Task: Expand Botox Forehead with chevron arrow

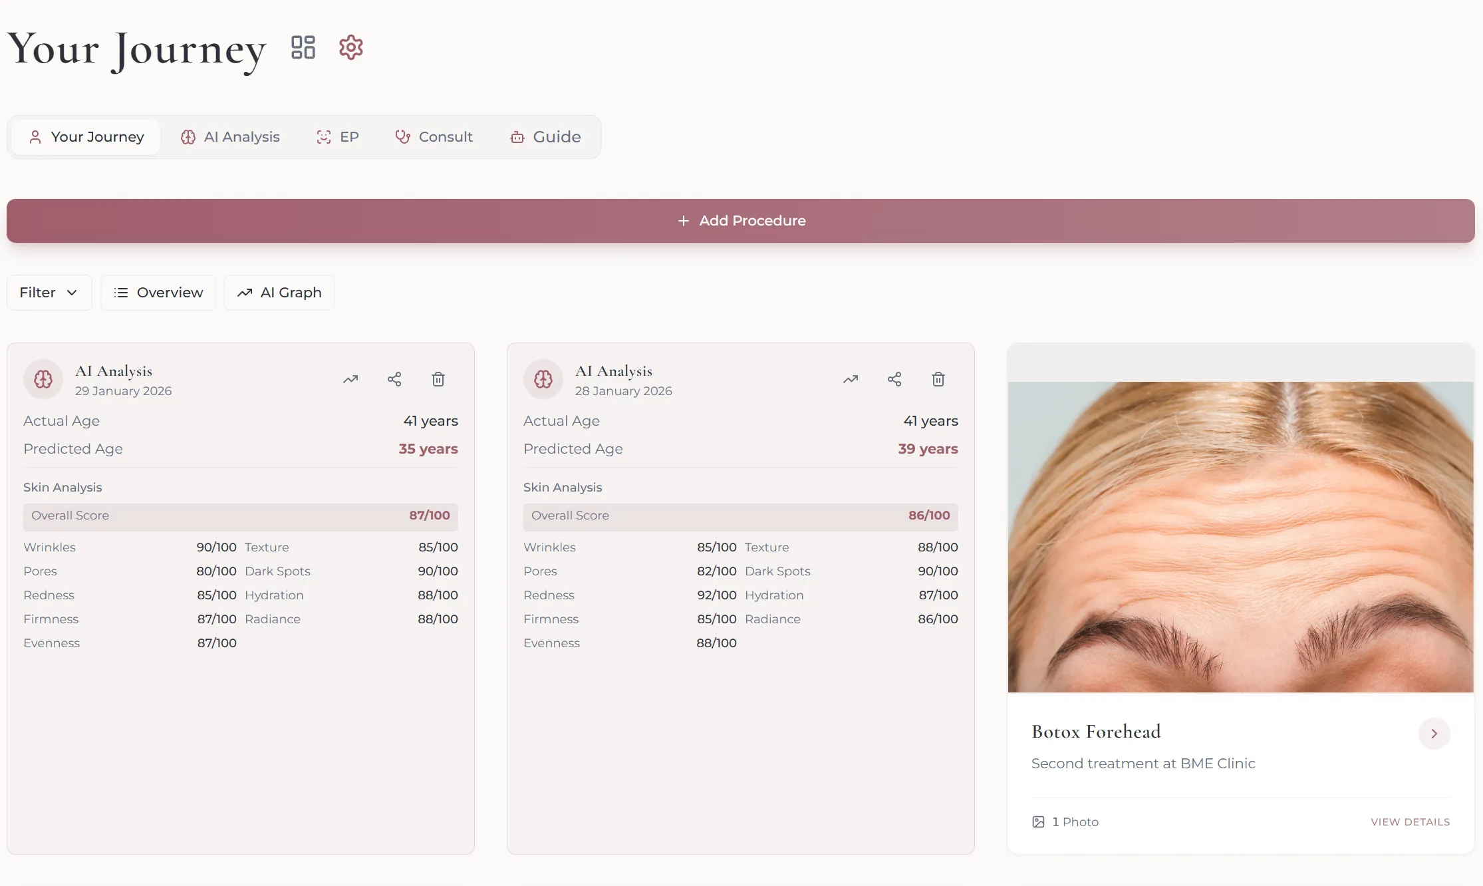Action: (x=1434, y=734)
